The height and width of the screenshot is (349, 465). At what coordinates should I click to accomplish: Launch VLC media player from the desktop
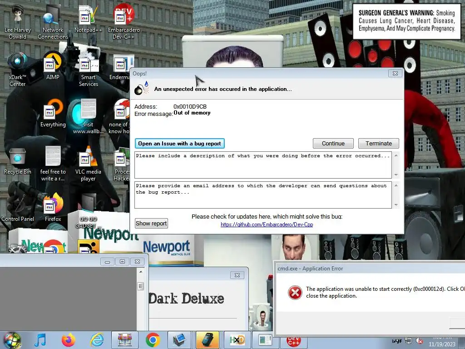(x=88, y=164)
